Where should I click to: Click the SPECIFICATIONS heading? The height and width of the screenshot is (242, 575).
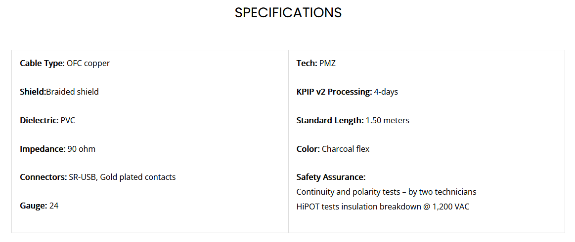click(288, 13)
